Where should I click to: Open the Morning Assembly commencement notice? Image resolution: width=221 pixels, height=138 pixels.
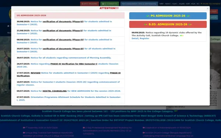[x=71, y=58]
